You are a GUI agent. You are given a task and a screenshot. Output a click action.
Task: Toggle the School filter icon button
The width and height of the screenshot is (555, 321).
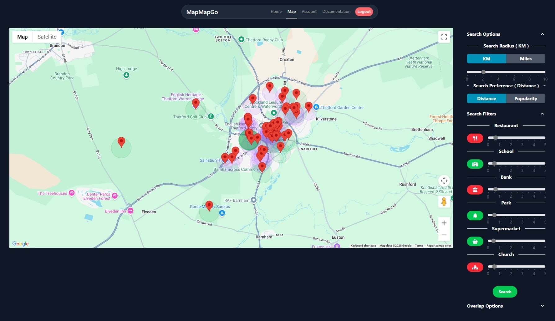(475, 164)
